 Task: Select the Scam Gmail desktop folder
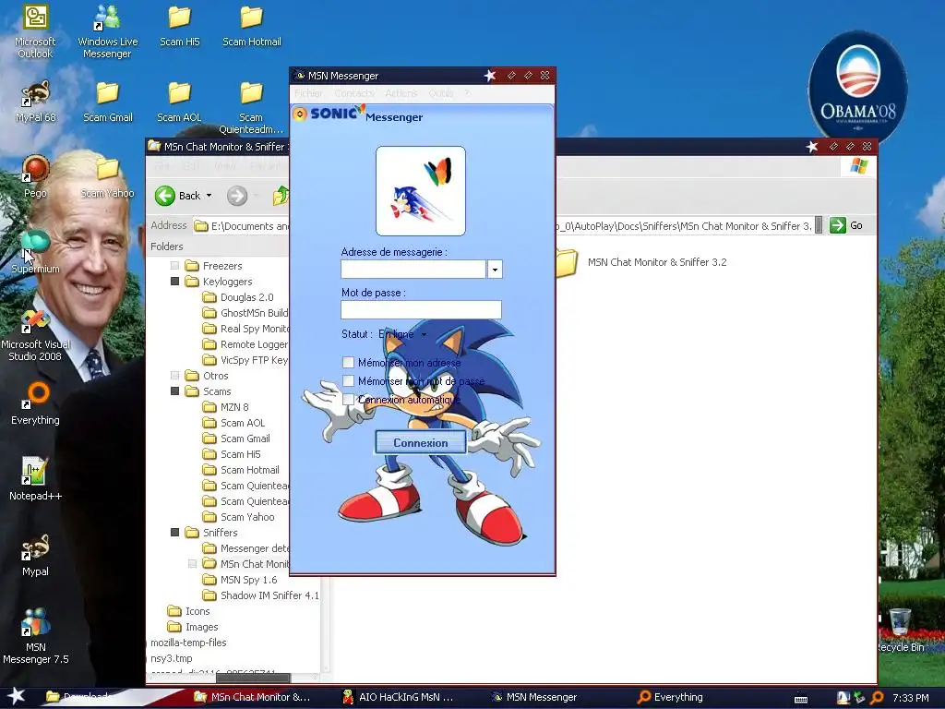click(107, 102)
